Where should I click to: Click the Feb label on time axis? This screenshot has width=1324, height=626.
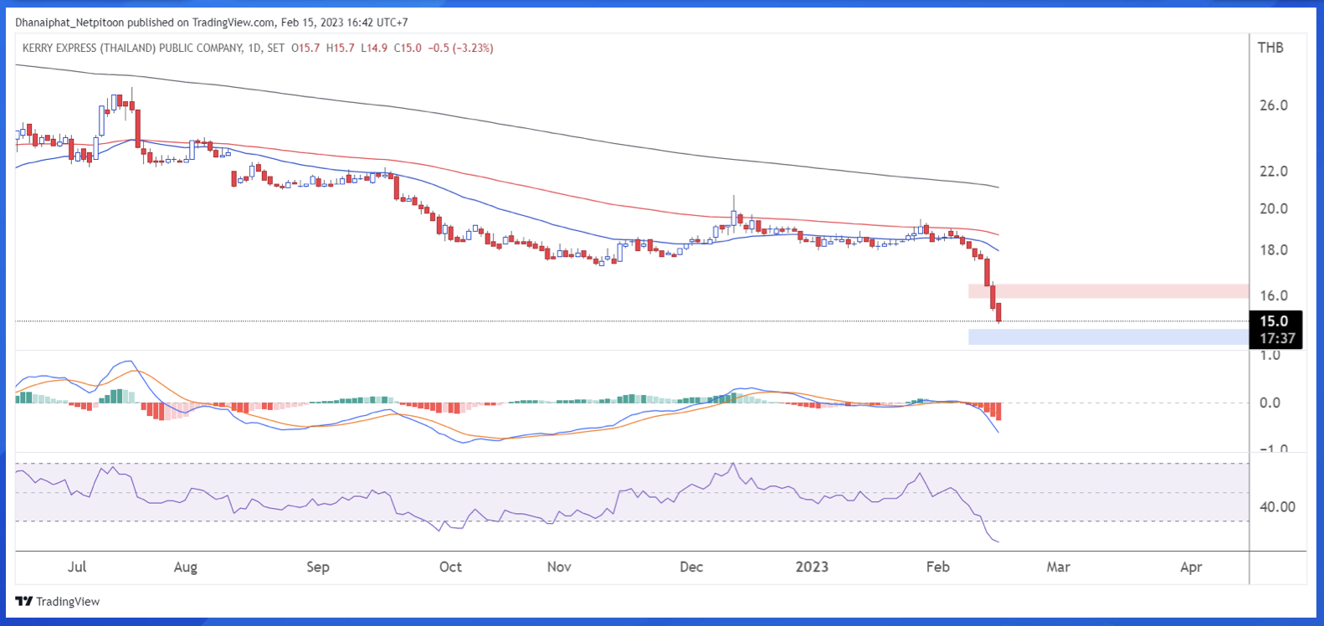click(938, 567)
